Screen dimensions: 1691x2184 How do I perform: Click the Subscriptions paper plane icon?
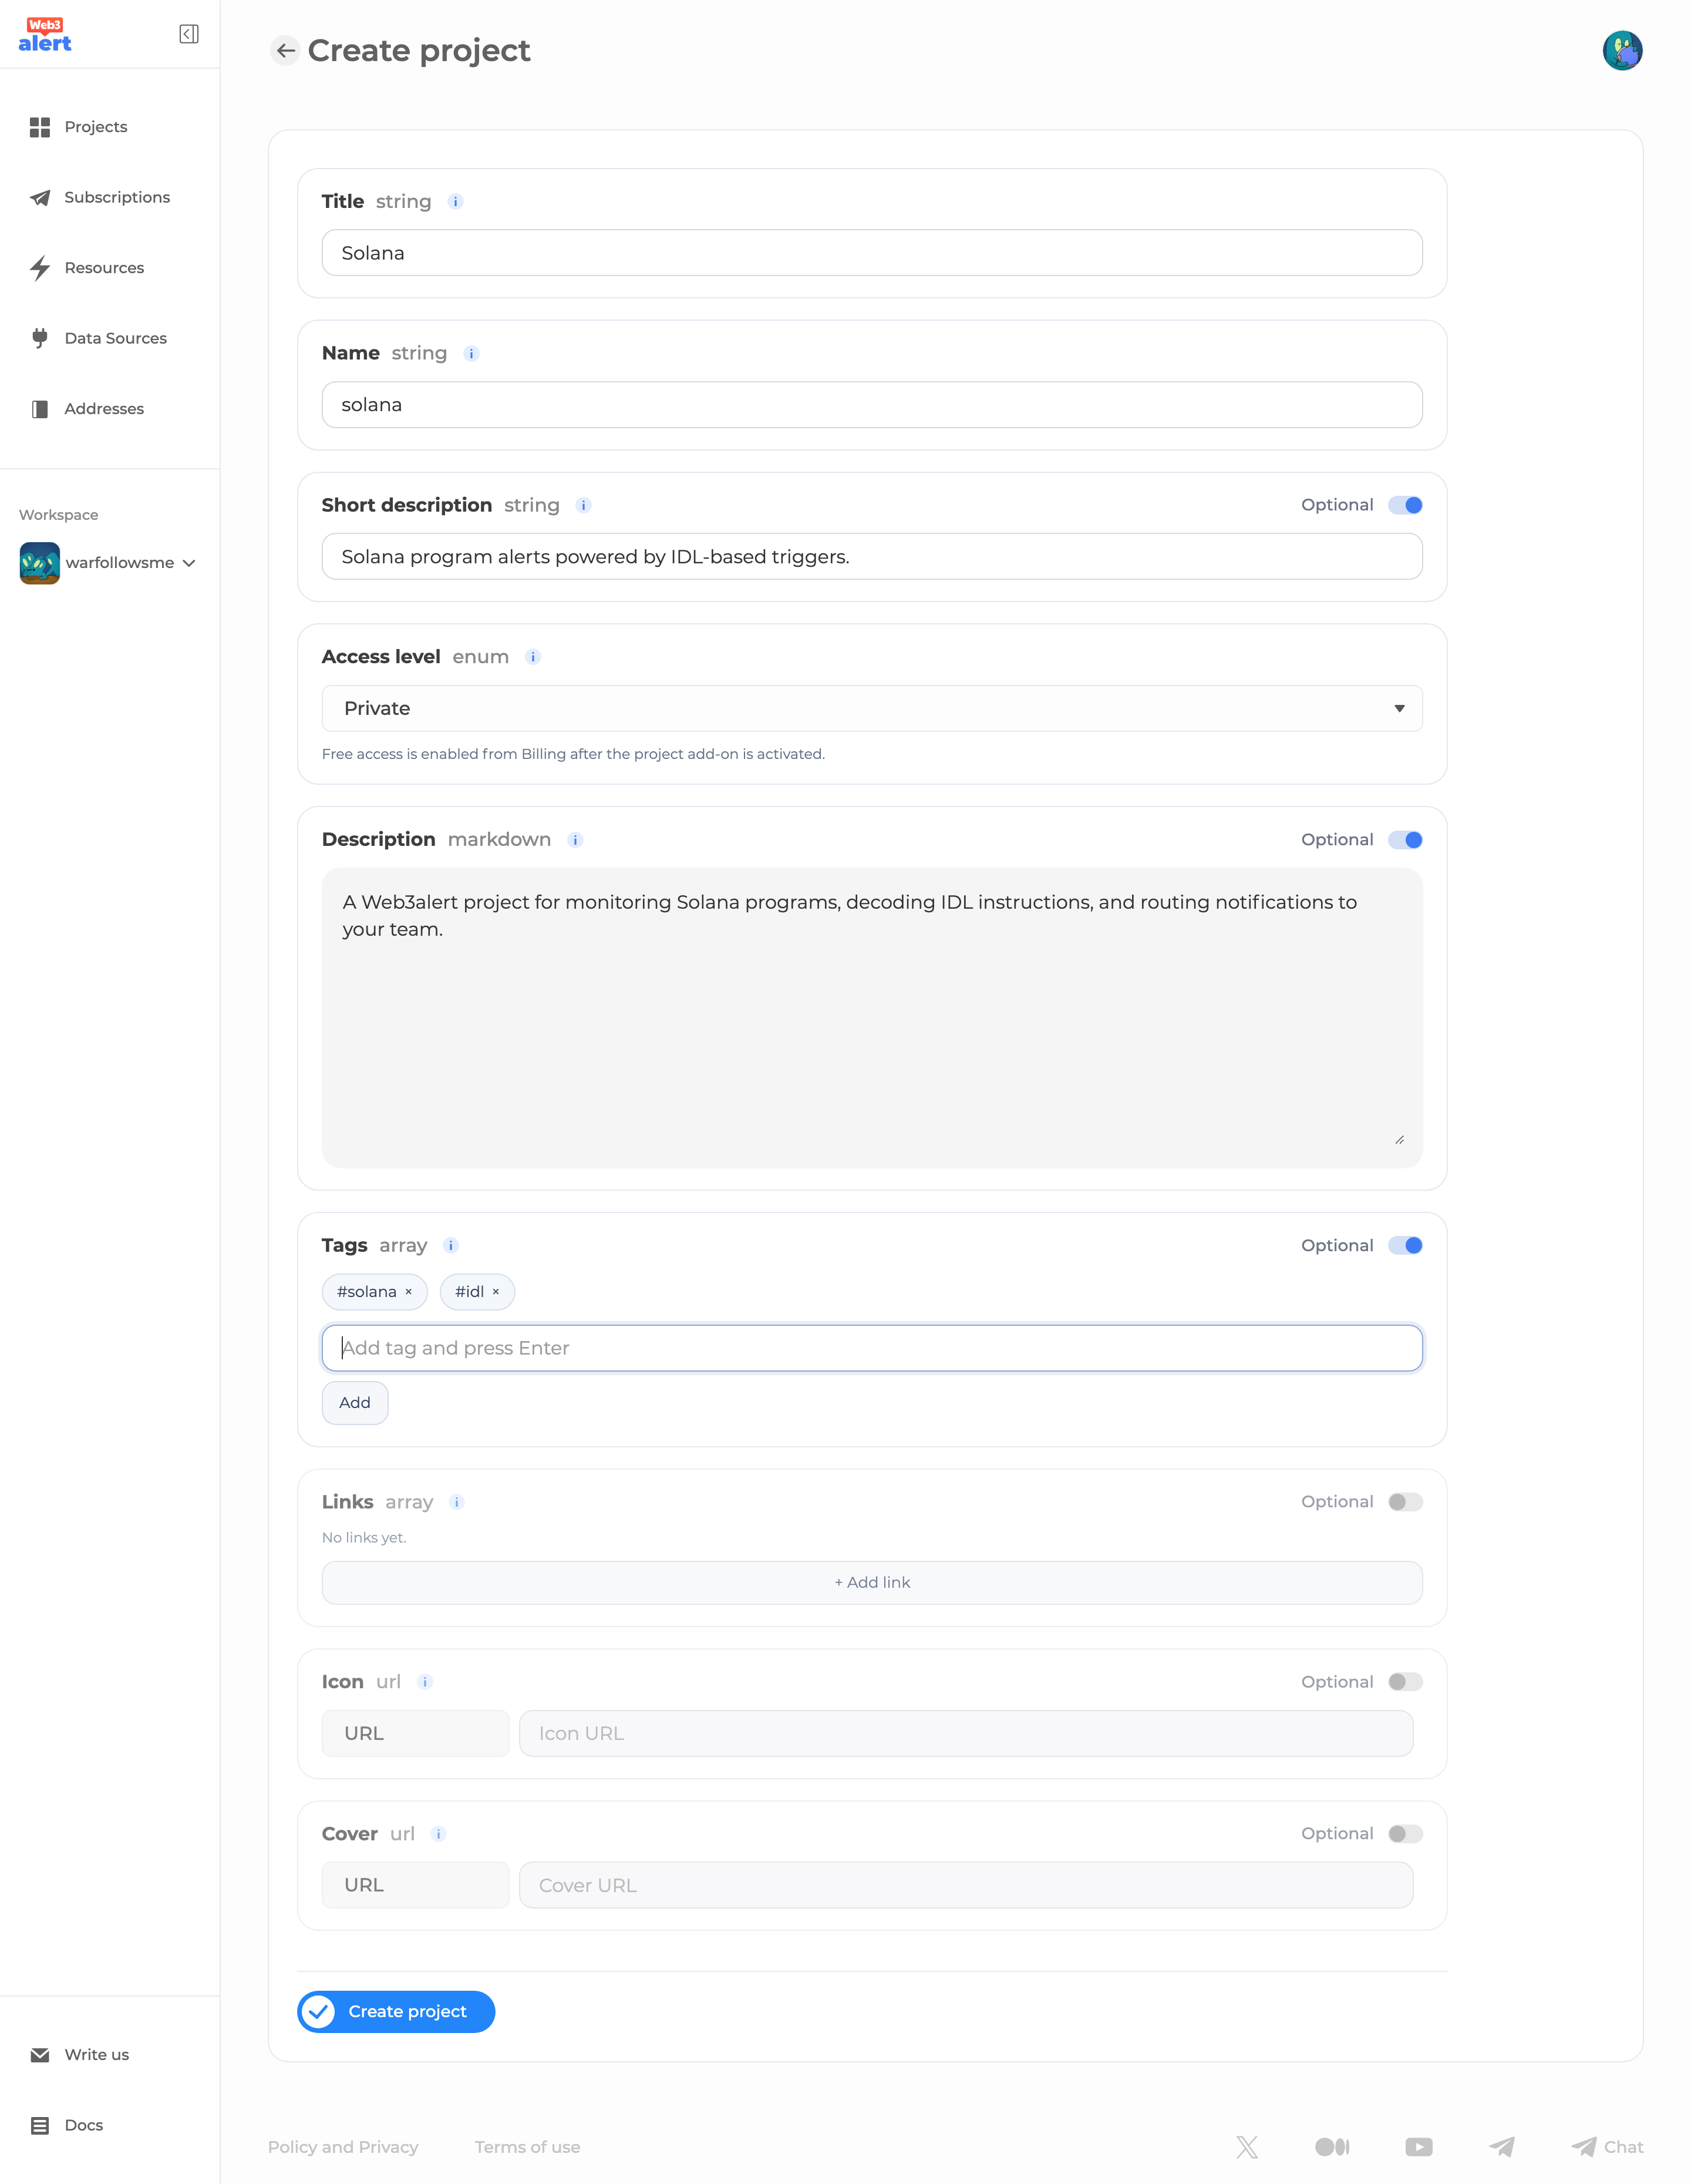pyautogui.click(x=40, y=197)
